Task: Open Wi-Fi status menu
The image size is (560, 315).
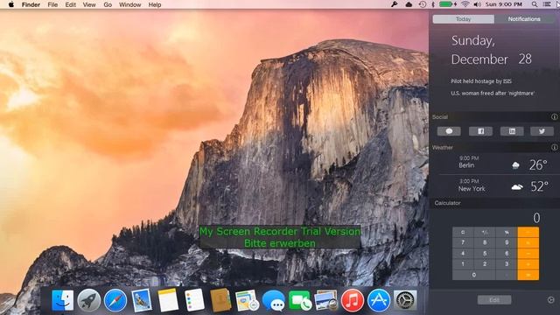Action: pyautogui.click(x=465, y=4)
